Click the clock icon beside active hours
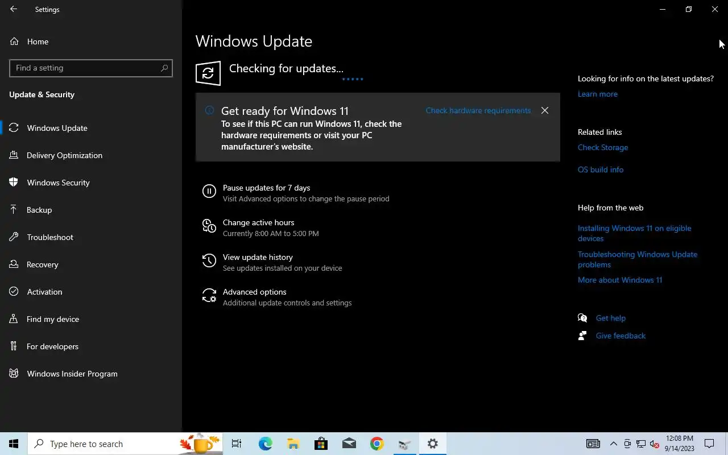The image size is (728, 455). pyautogui.click(x=209, y=226)
